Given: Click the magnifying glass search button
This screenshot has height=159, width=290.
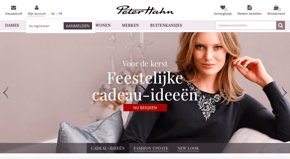Looking at the screenshot, I should tap(281, 25).
